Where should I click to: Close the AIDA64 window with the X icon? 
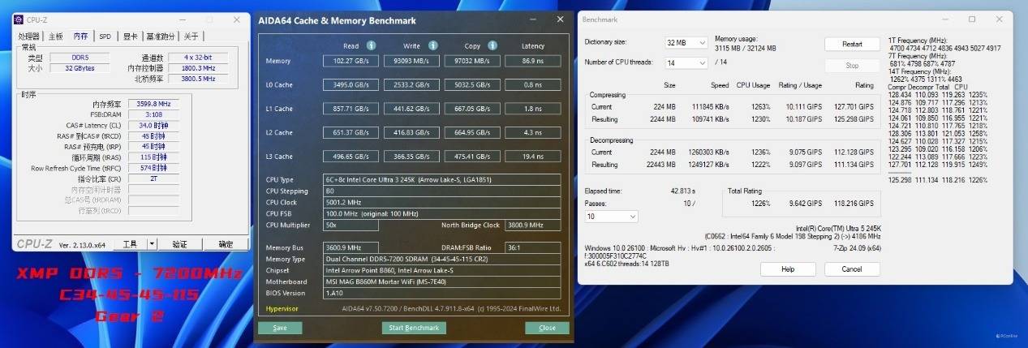coord(560,19)
